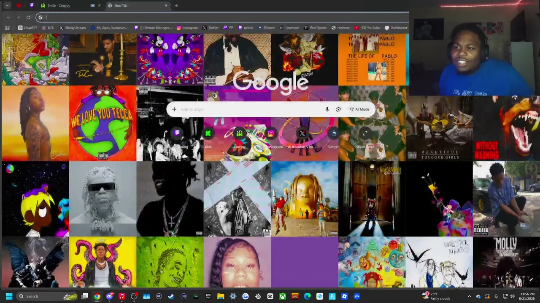540x303 pixels.
Task: Open Microsoft Edge from the taskbar
Action: [307, 296]
